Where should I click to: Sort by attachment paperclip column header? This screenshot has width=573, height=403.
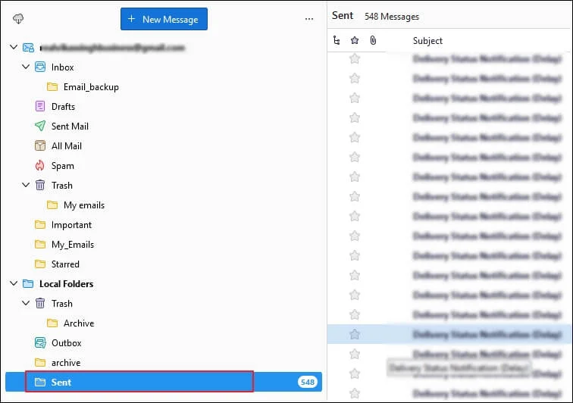click(x=373, y=40)
